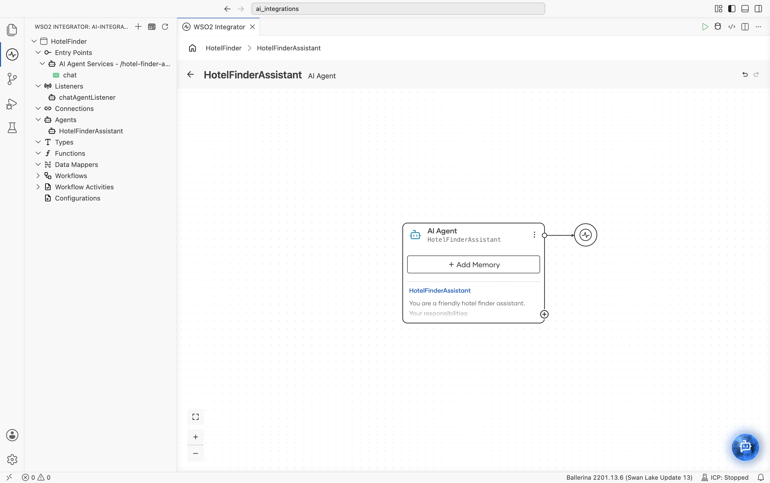Show source code view icon

(x=732, y=26)
